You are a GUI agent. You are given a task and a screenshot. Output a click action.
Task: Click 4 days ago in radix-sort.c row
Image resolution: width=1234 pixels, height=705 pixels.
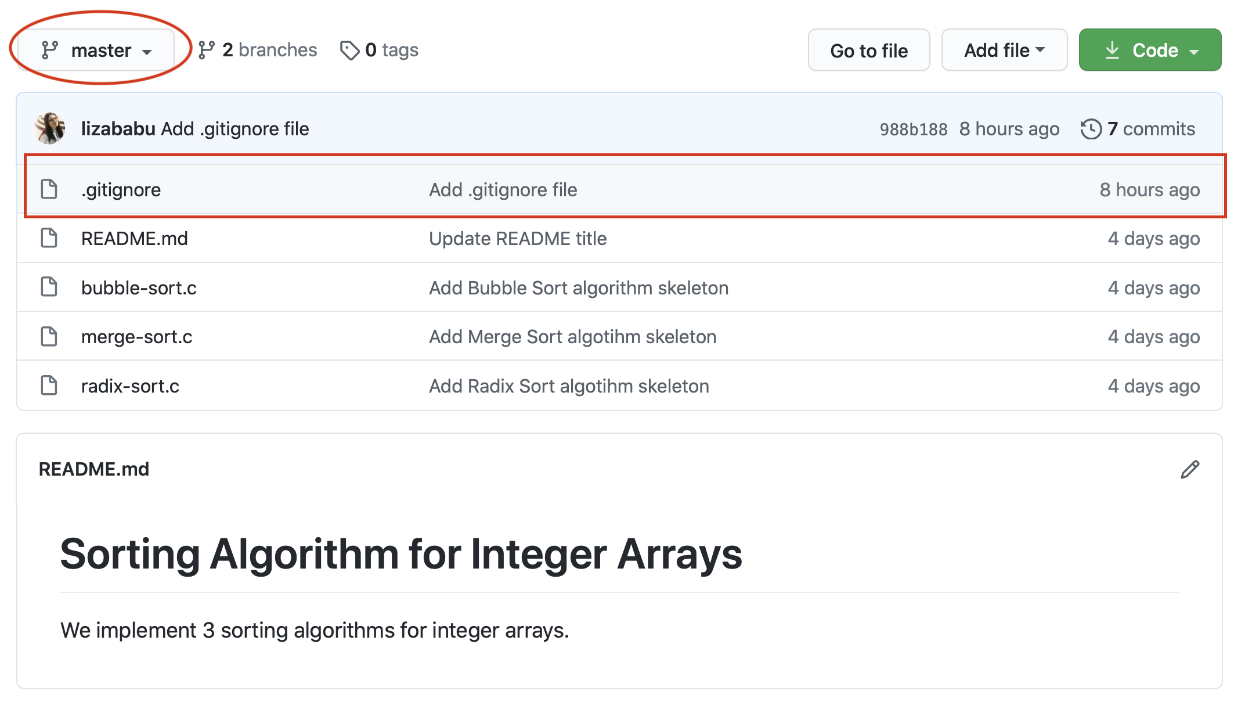[1153, 386]
